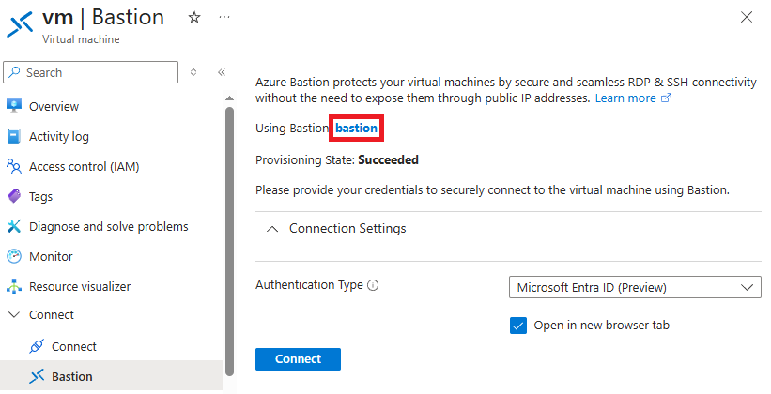Select Bastion sidebar item
The width and height of the screenshot is (771, 394).
click(111, 376)
